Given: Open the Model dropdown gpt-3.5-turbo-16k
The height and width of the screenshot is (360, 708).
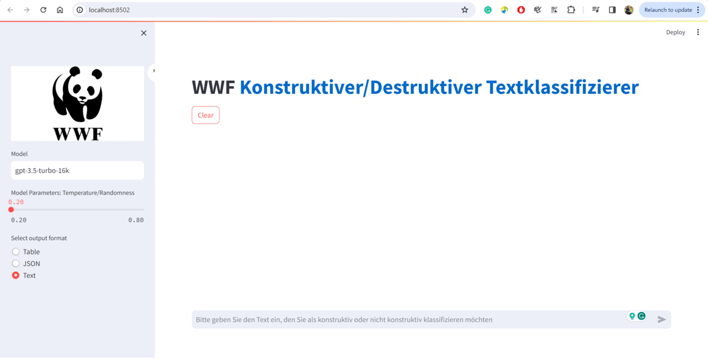Looking at the screenshot, I should 77,171.
